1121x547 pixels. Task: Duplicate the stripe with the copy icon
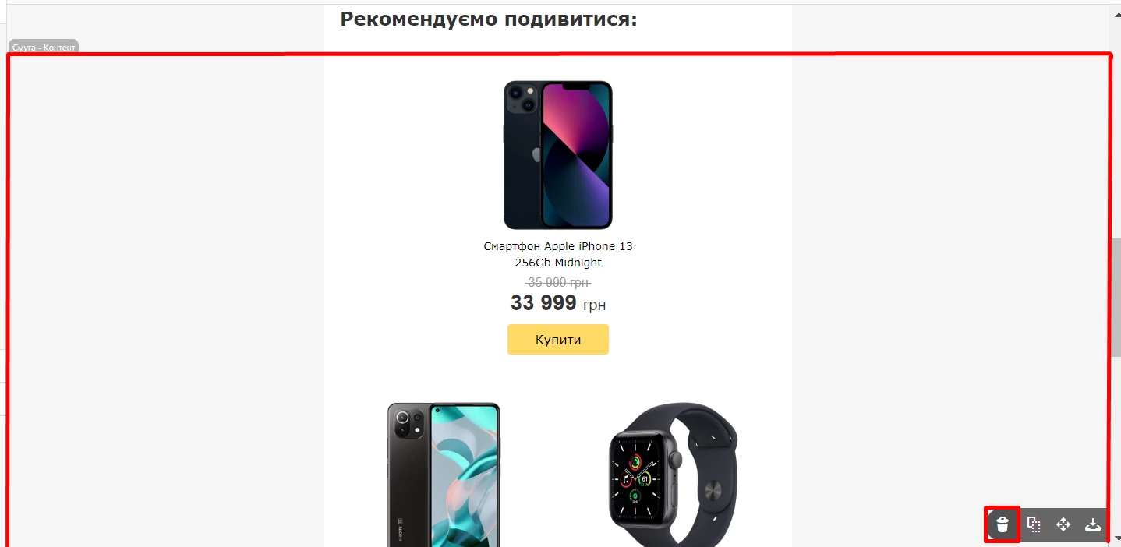click(1034, 524)
